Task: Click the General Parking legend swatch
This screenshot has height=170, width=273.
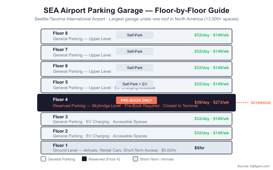Action: pos(43,159)
